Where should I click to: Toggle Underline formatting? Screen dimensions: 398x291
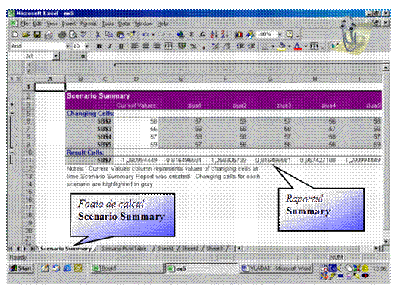coord(121,46)
